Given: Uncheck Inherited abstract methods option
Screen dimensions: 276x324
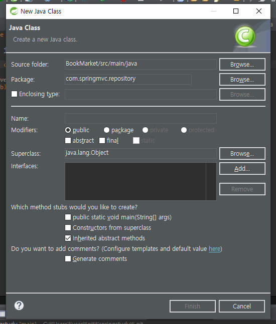Looking at the screenshot, I should 68,238.
